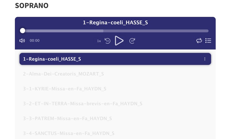Click the 00:00 elapsed time display
Image resolution: width=232 pixels, height=139 pixels.
point(35,41)
